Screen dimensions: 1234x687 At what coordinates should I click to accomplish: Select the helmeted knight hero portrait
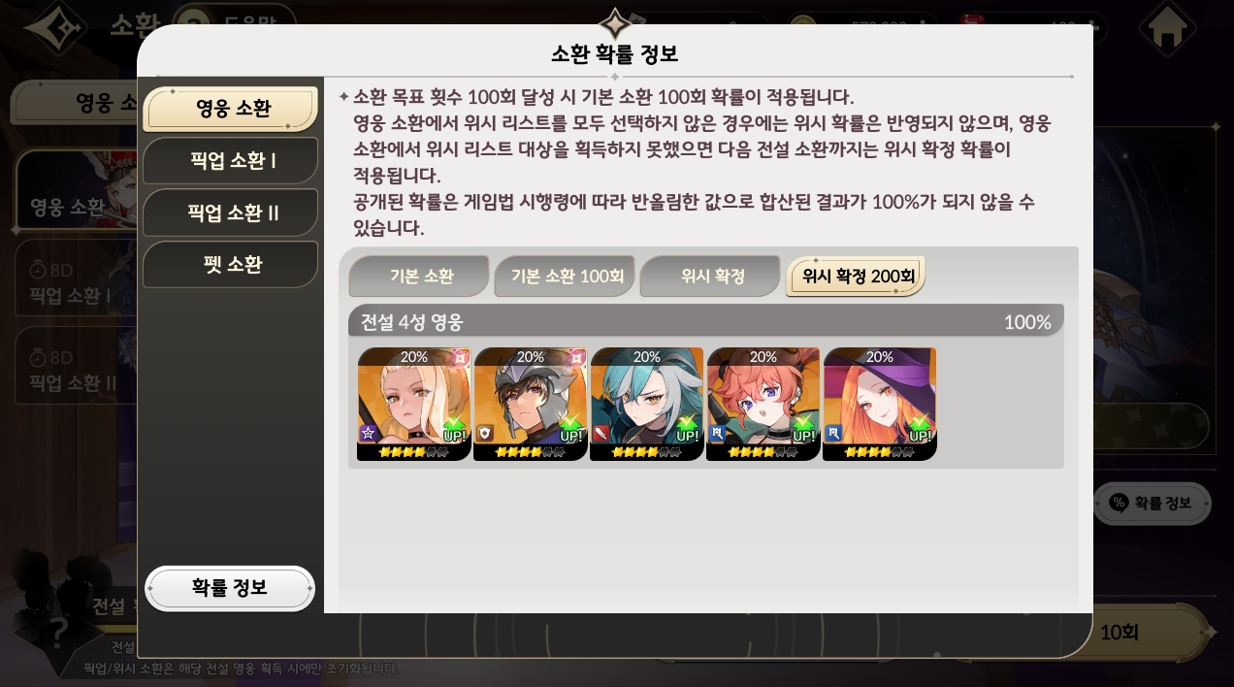click(x=531, y=404)
